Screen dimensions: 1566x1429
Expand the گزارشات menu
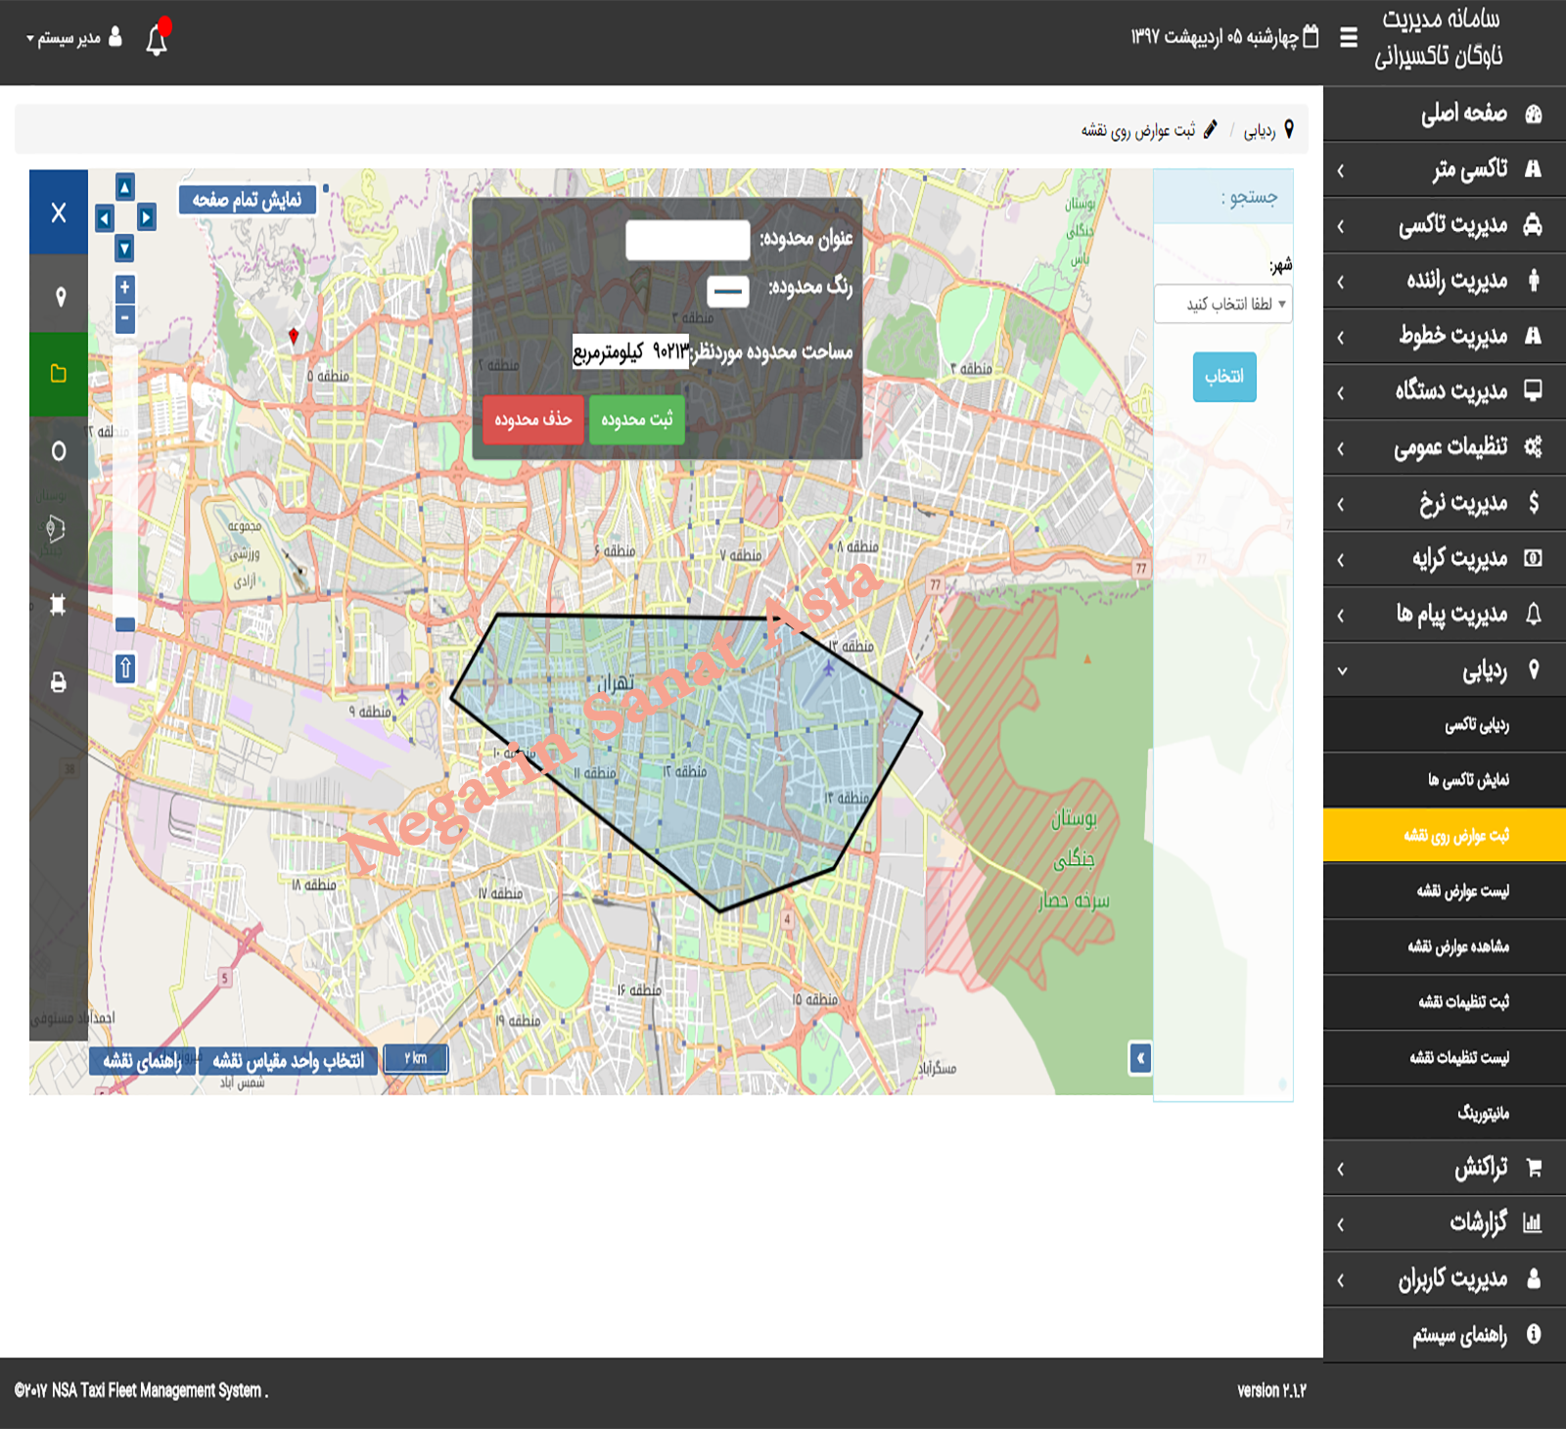(x=1445, y=1222)
